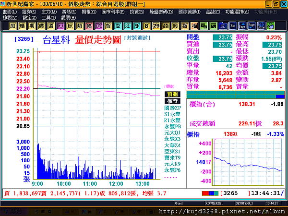Select warrant 大華Z4 in the list
The image size is (288, 216).
[x=172, y=145]
